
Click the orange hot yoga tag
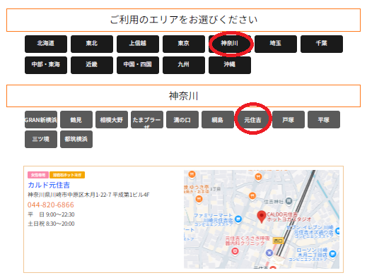coord(67,175)
